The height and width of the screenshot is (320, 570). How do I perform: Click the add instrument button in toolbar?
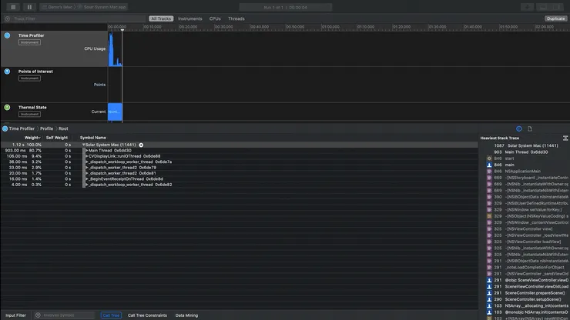click(527, 7)
